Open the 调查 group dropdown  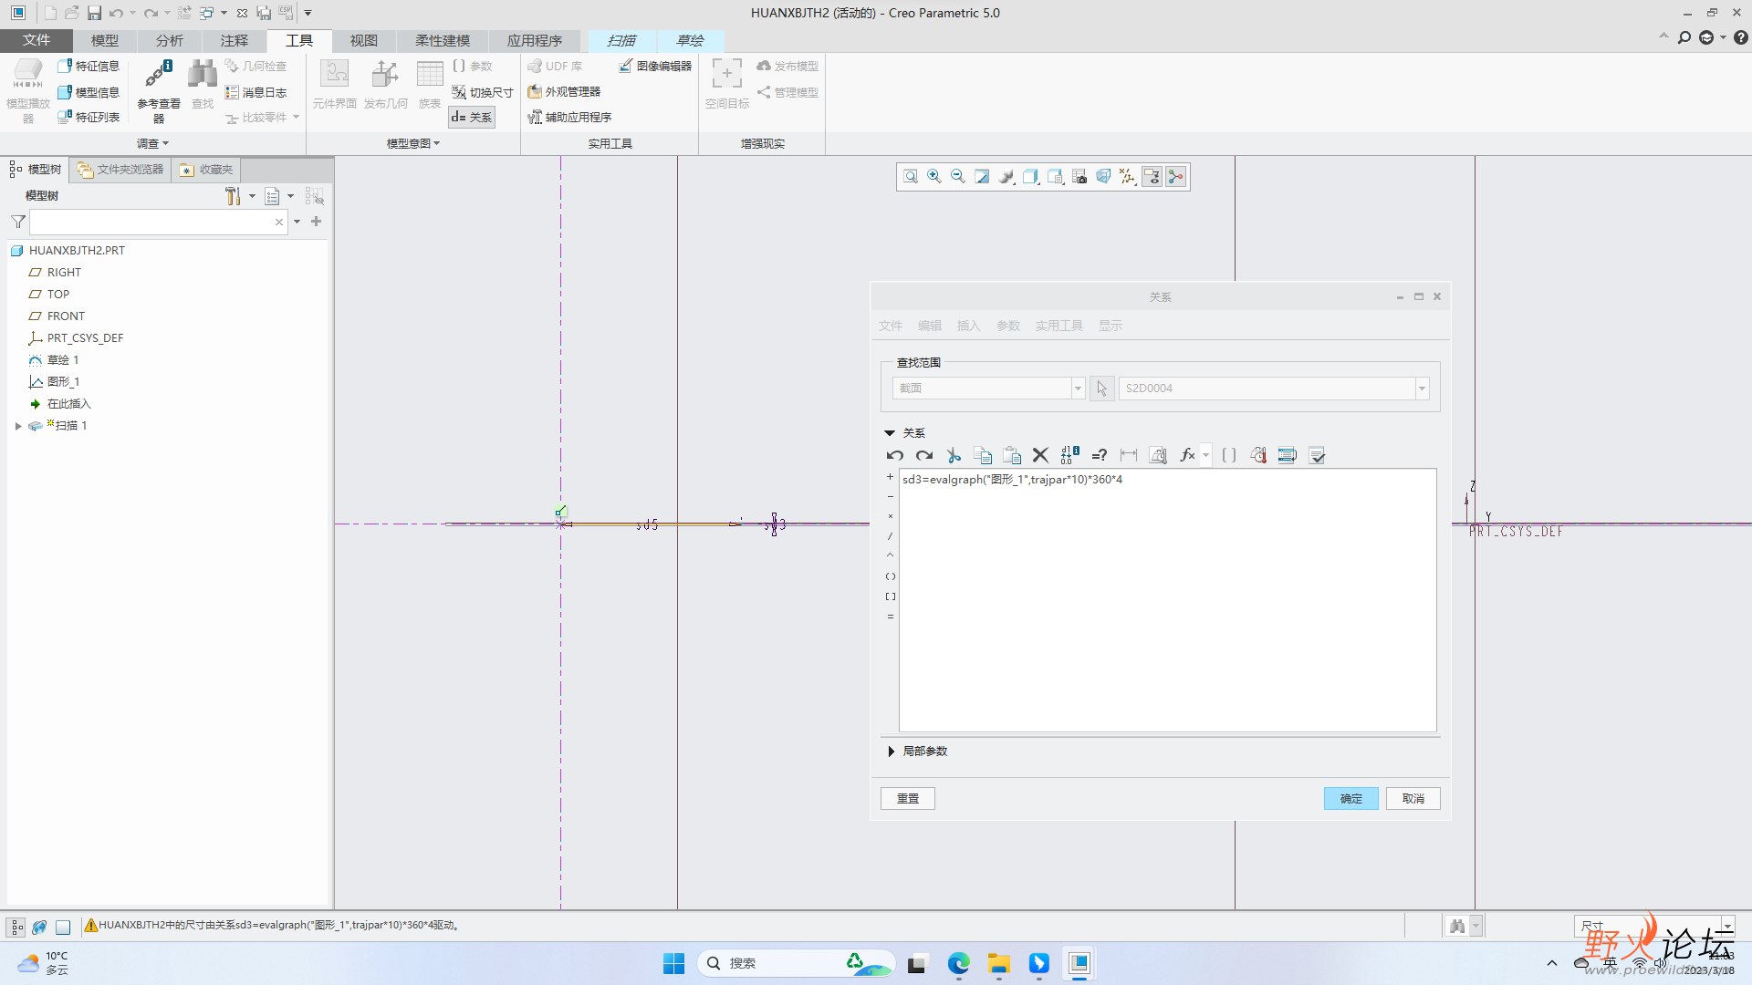[152, 143]
